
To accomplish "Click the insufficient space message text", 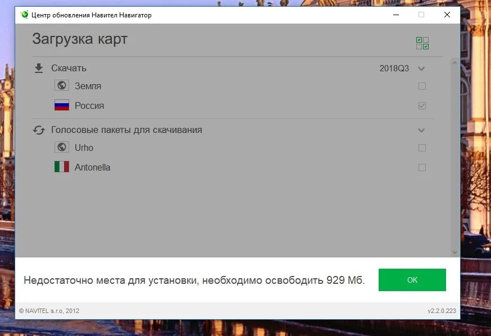I will click(194, 280).
